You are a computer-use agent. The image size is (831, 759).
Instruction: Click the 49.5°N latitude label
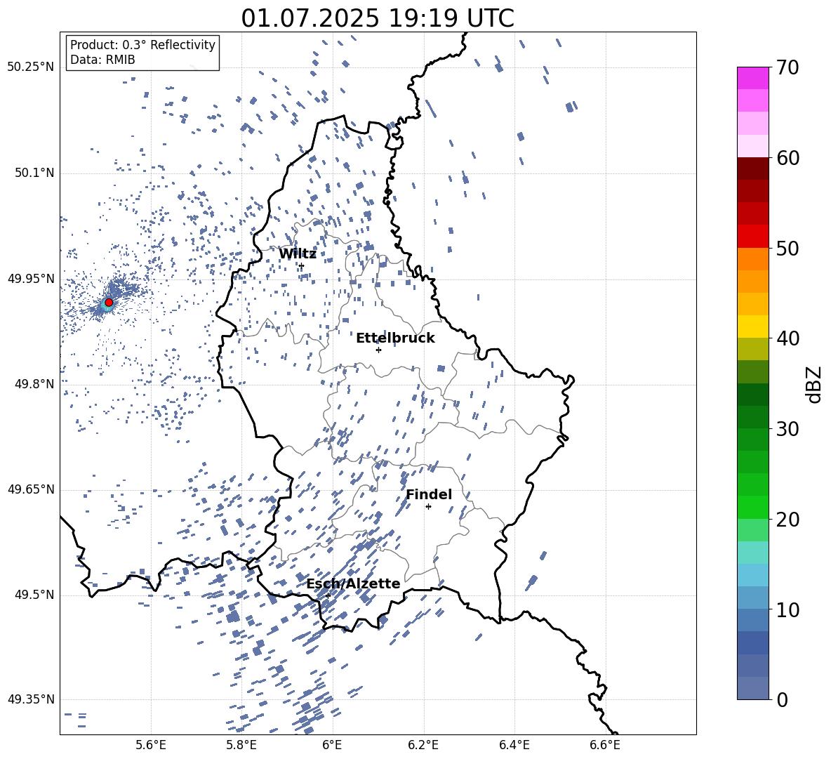[x=34, y=595]
